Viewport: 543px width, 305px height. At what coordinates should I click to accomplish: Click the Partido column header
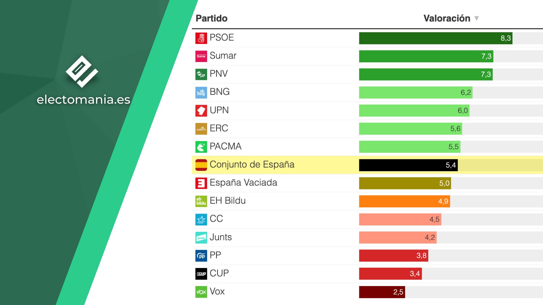tap(211, 18)
